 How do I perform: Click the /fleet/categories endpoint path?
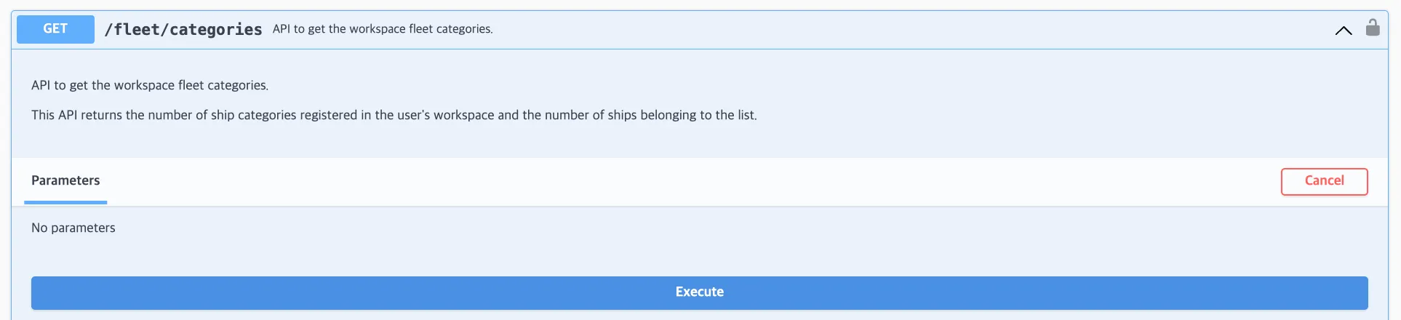coord(183,29)
